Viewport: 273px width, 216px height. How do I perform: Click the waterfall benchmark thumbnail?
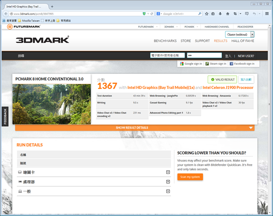click(x=52, y=104)
